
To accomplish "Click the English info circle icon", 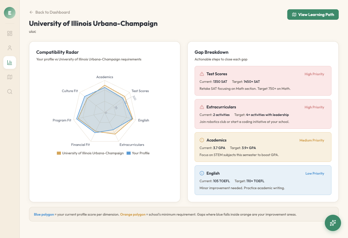I will [202, 173].
